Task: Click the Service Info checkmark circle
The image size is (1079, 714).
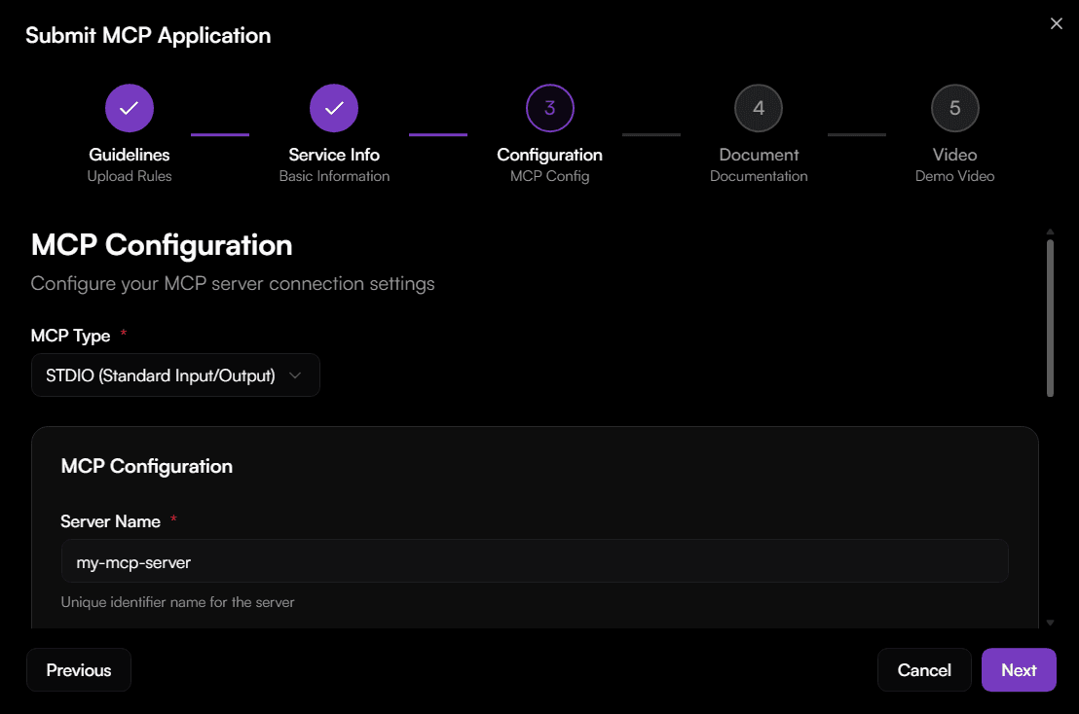Action: point(334,108)
